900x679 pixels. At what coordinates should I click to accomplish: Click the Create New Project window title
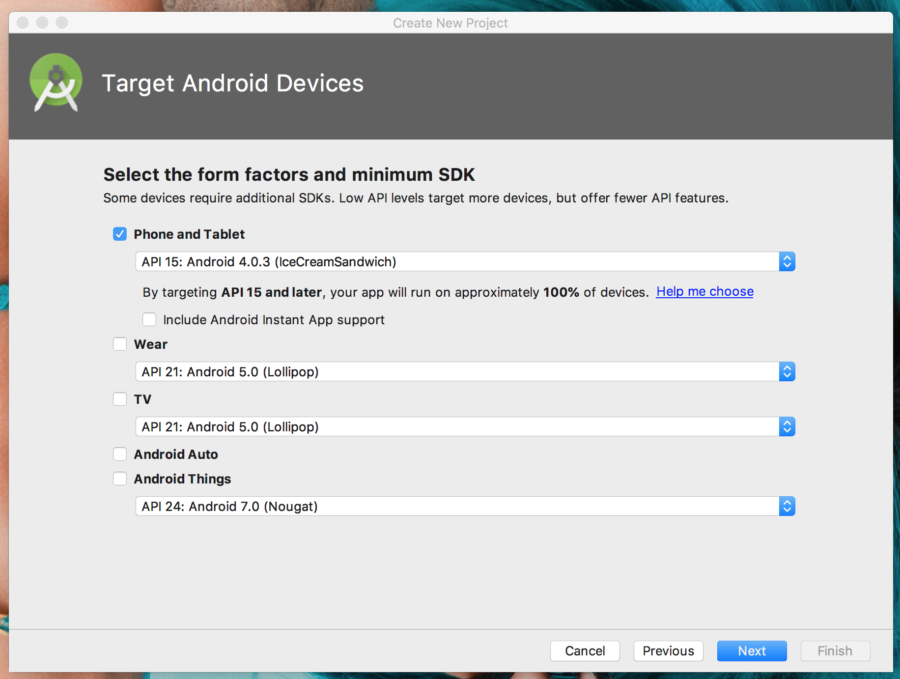coord(450,23)
